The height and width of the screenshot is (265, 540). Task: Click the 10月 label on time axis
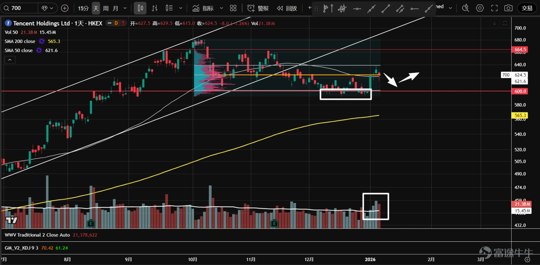click(192, 259)
